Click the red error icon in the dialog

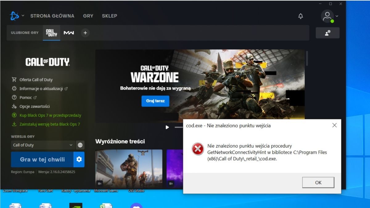coord(198,149)
